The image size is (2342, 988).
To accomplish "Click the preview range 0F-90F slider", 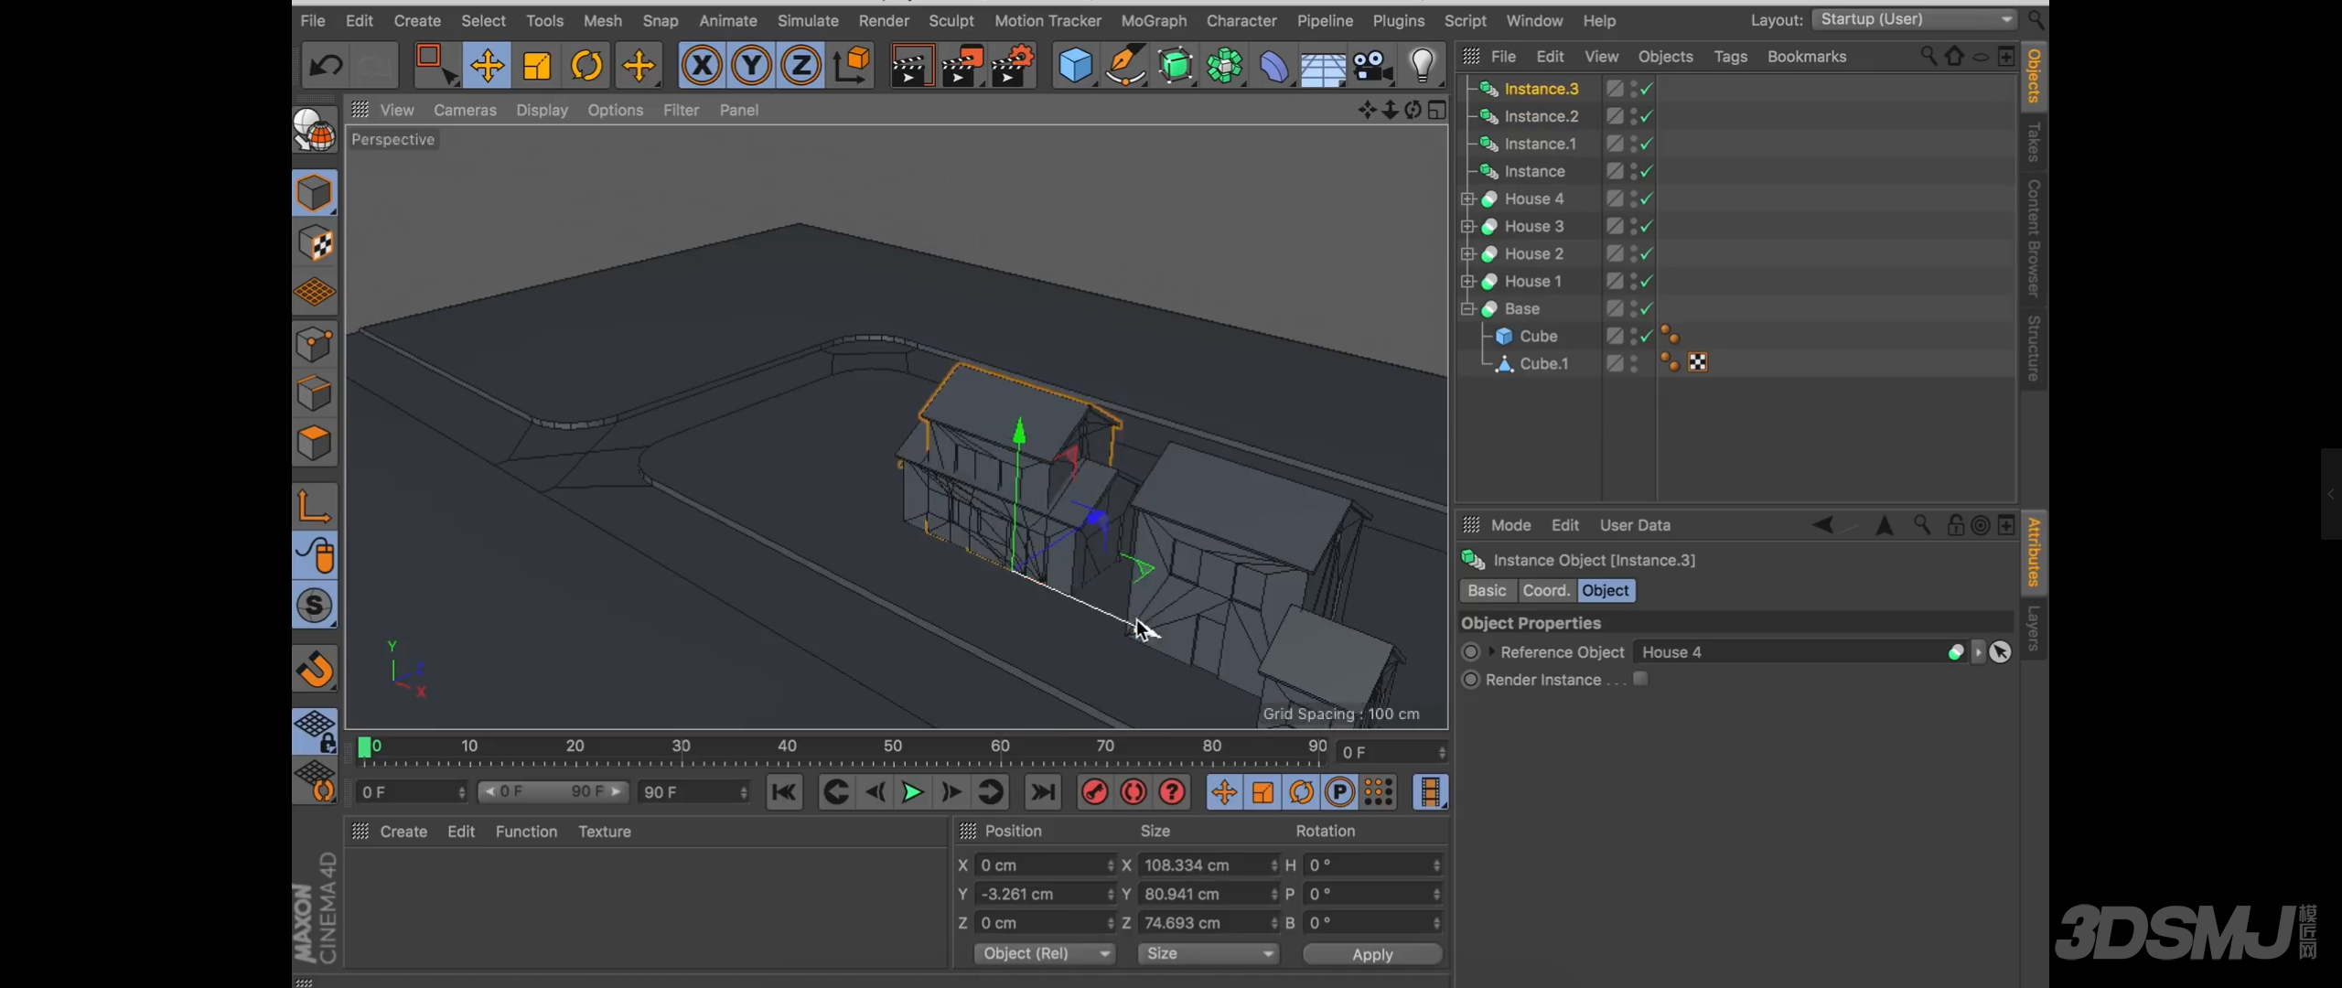I will [x=553, y=791].
